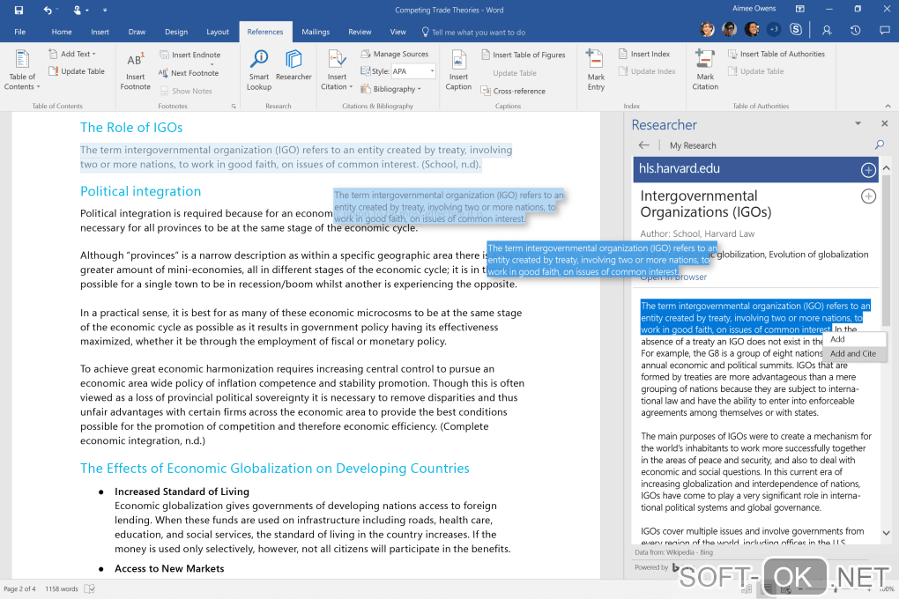Click Insert Index
This screenshot has height=599, width=899.
pyautogui.click(x=644, y=54)
